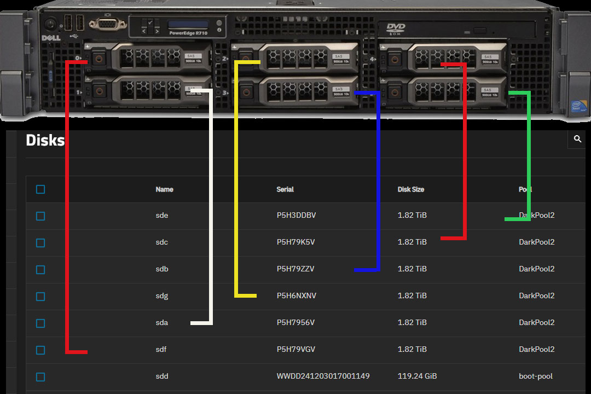Viewport: 591px width, 394px height.
Task: Toggle the select-all checkbox in header
Action: tap(40, 189)
